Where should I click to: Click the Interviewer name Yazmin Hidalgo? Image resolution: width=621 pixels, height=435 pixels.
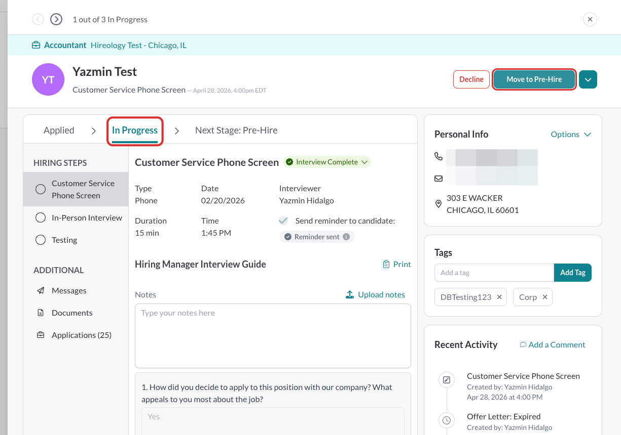pos(307,200)
